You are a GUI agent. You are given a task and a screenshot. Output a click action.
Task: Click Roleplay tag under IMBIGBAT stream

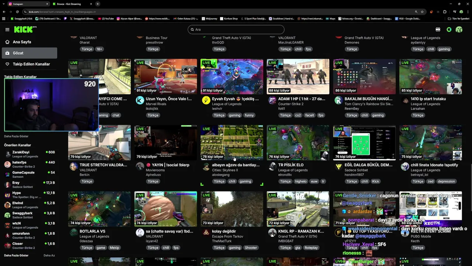(311, 248)
